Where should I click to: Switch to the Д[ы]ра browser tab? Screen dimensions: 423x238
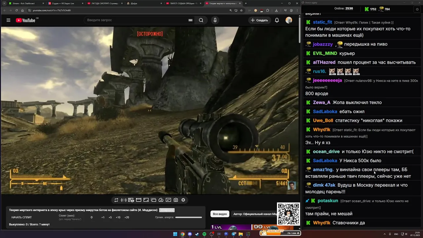pyautogui.click(x=144, y=3)
